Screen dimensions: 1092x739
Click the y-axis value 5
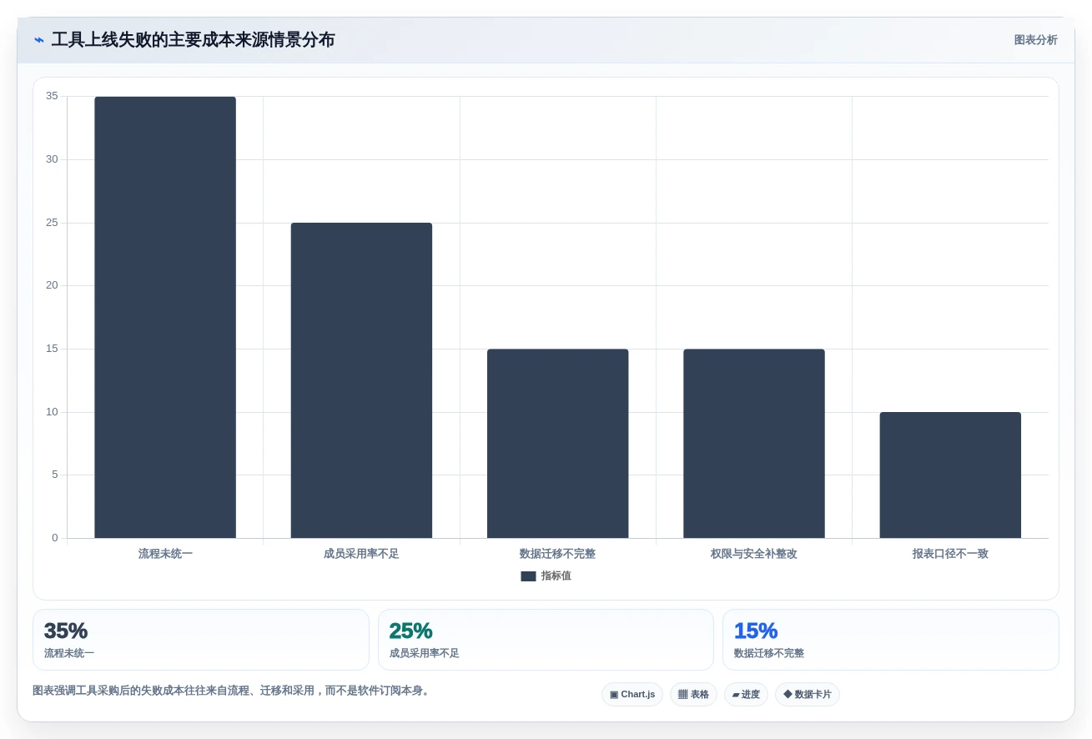tap(54, 475)
